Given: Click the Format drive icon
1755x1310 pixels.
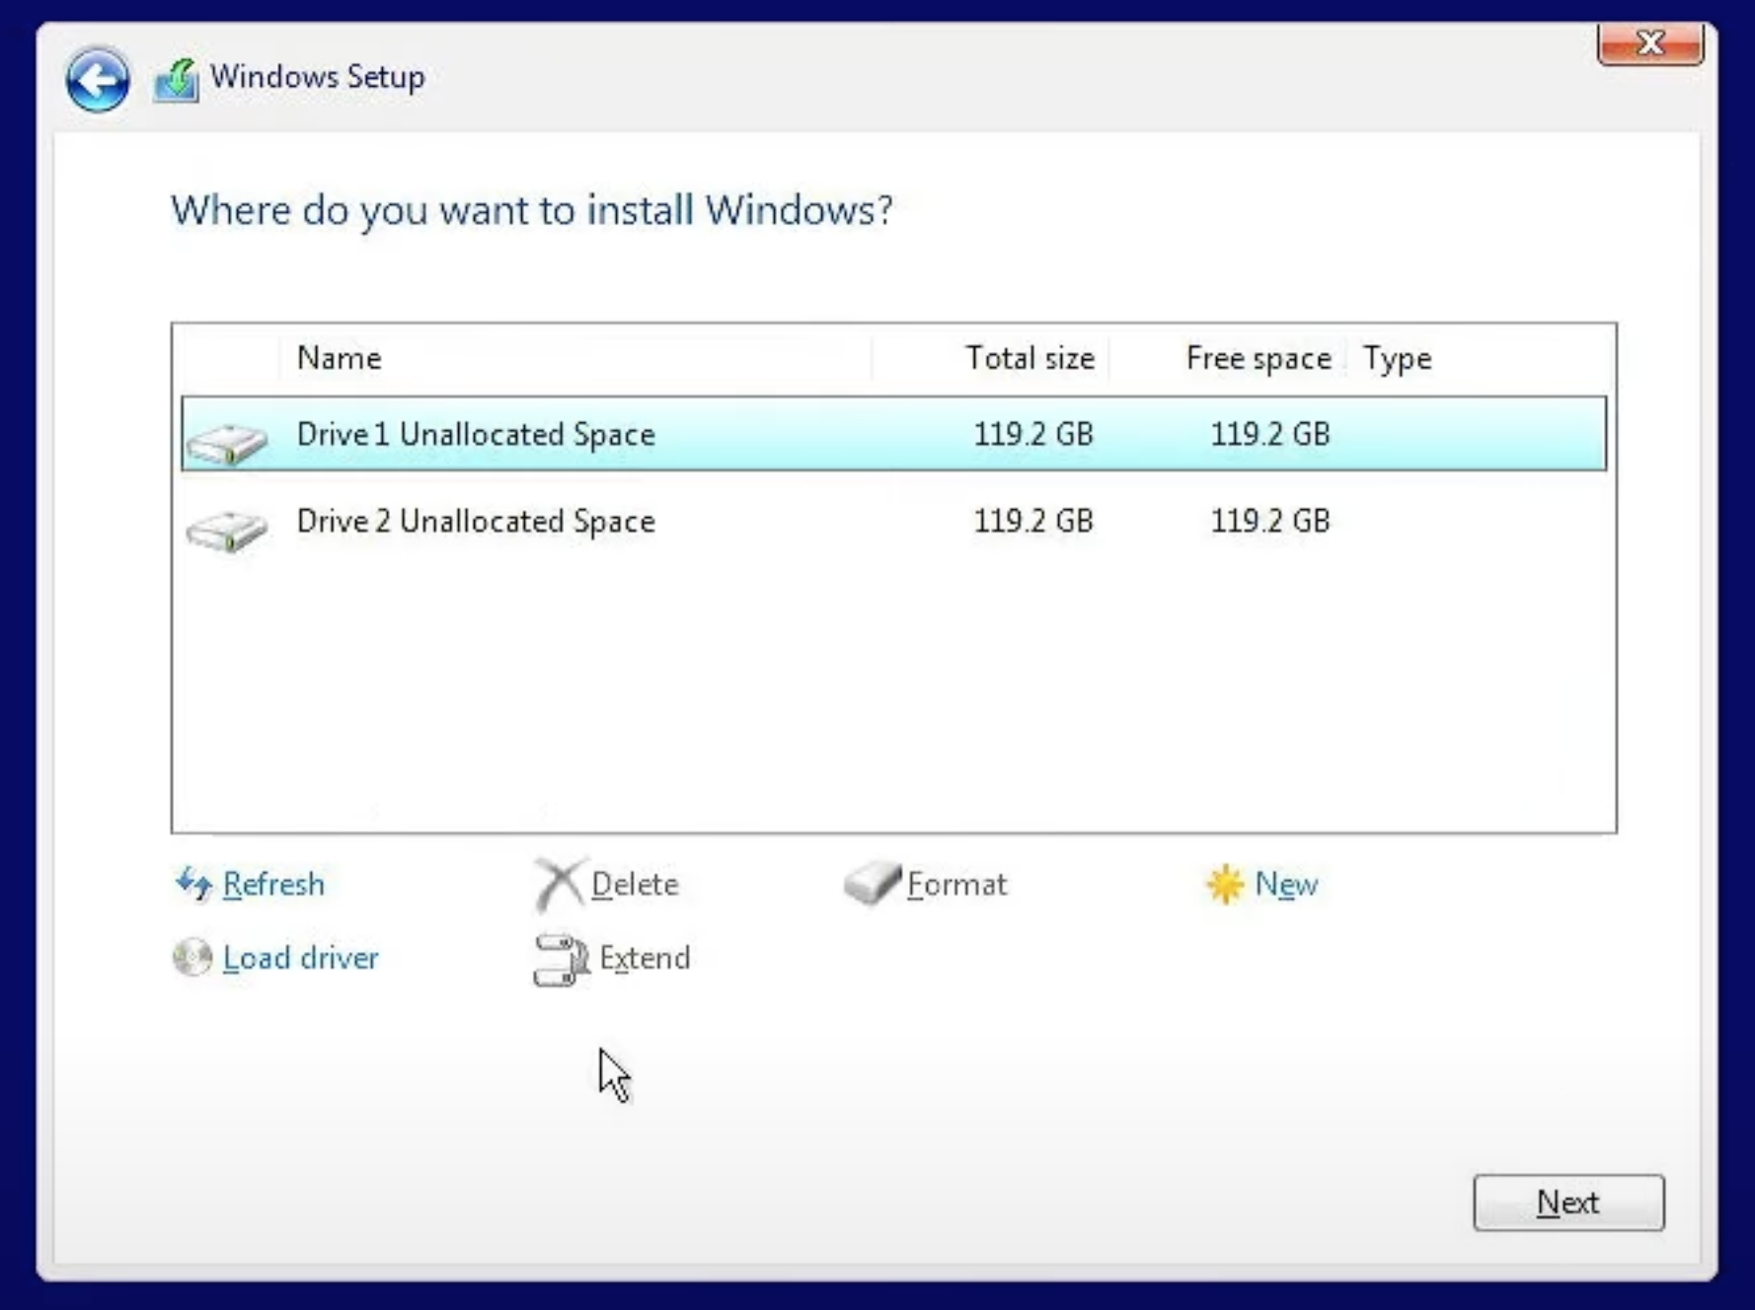Looking at the screenshot, I should (873, 882).
